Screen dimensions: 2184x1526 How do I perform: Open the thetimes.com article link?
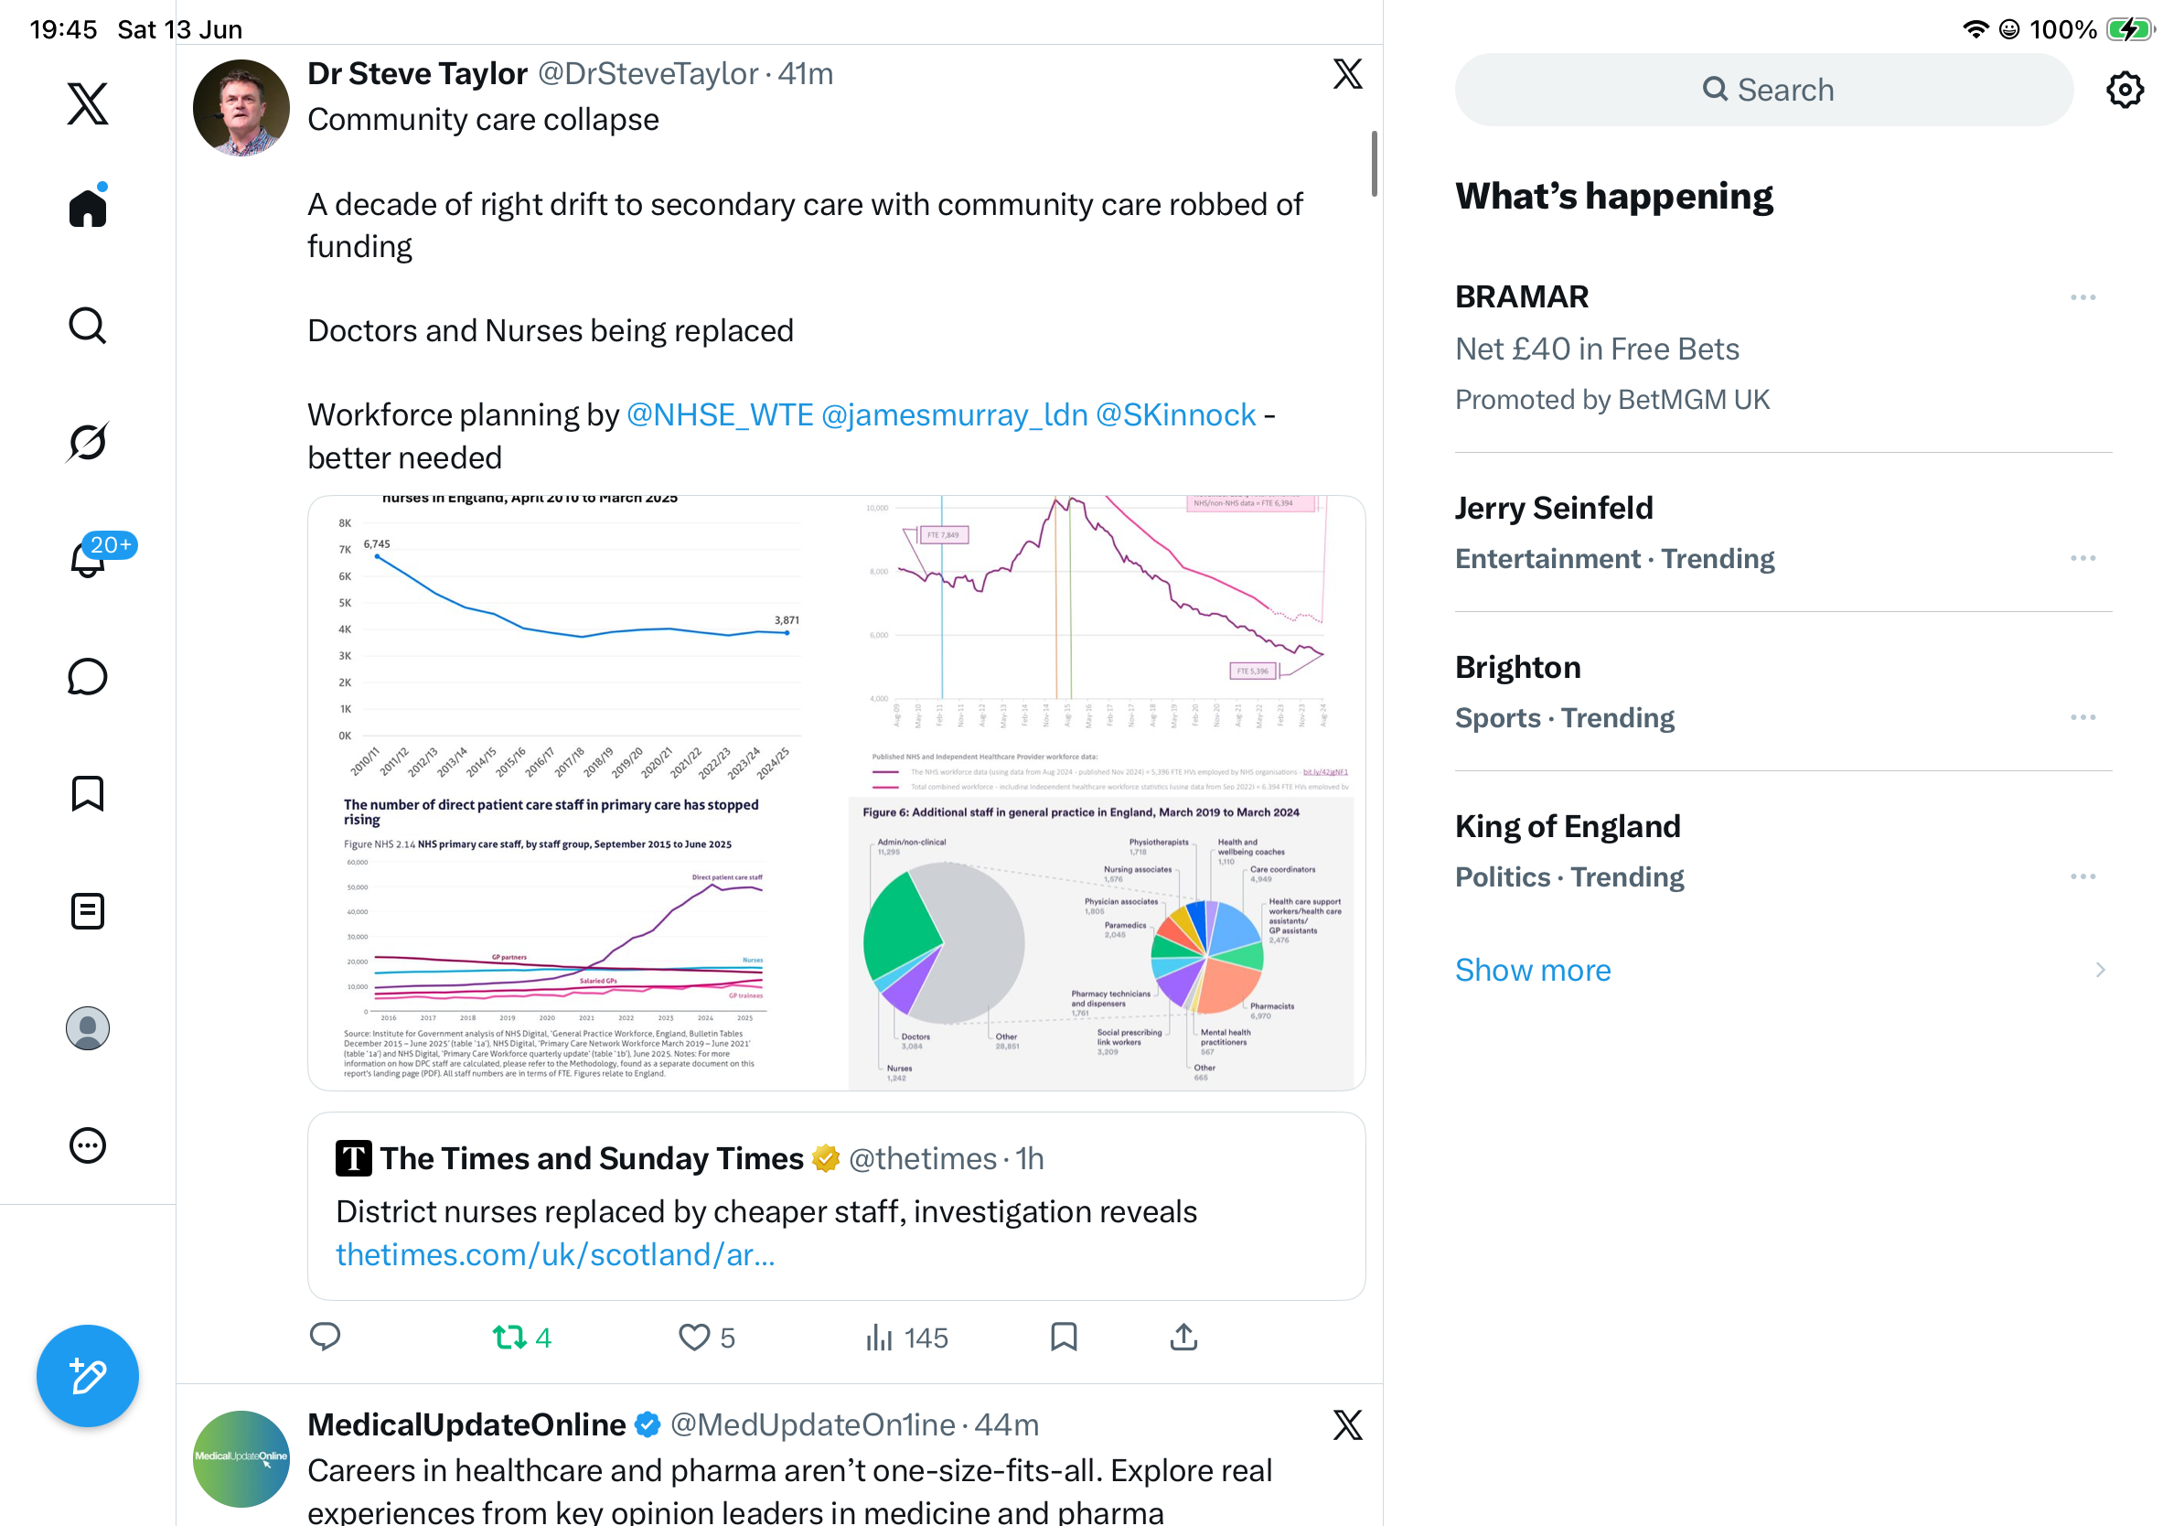[554, 1254]
